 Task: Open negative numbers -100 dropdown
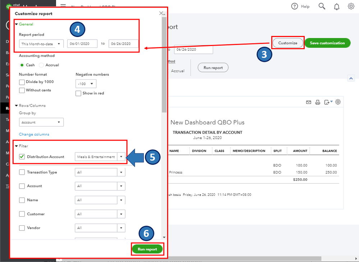(86, 84)
